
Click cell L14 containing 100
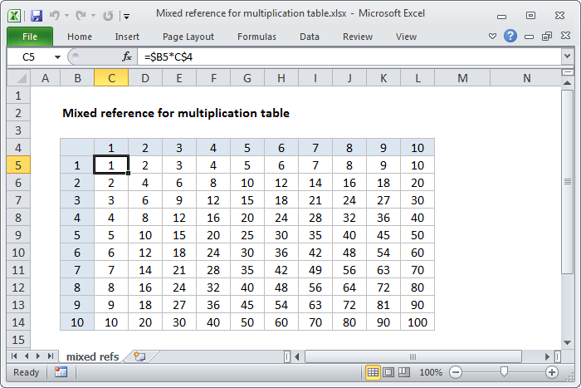click(417, 322)
